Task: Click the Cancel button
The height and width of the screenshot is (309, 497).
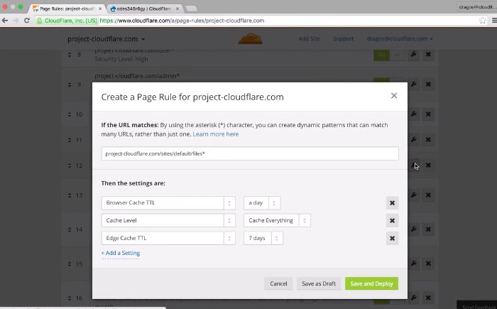Action: (278, 283)
